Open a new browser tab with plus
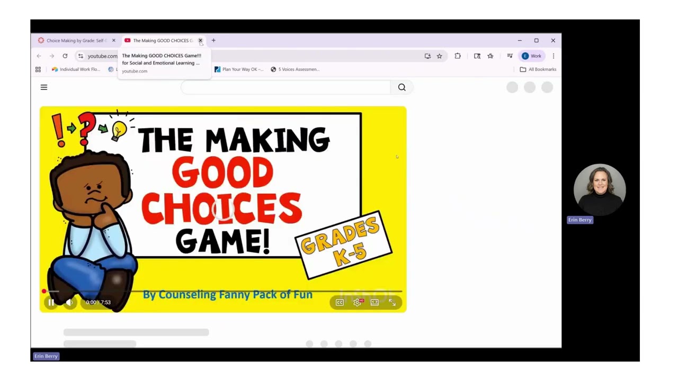Image resolution: width=678 pixels, height=381 pixels. (x=213, y=40)
